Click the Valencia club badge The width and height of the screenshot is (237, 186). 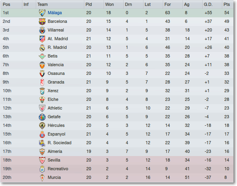(x=42, y=65)
